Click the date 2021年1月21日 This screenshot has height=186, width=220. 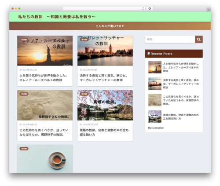[29, 70]
